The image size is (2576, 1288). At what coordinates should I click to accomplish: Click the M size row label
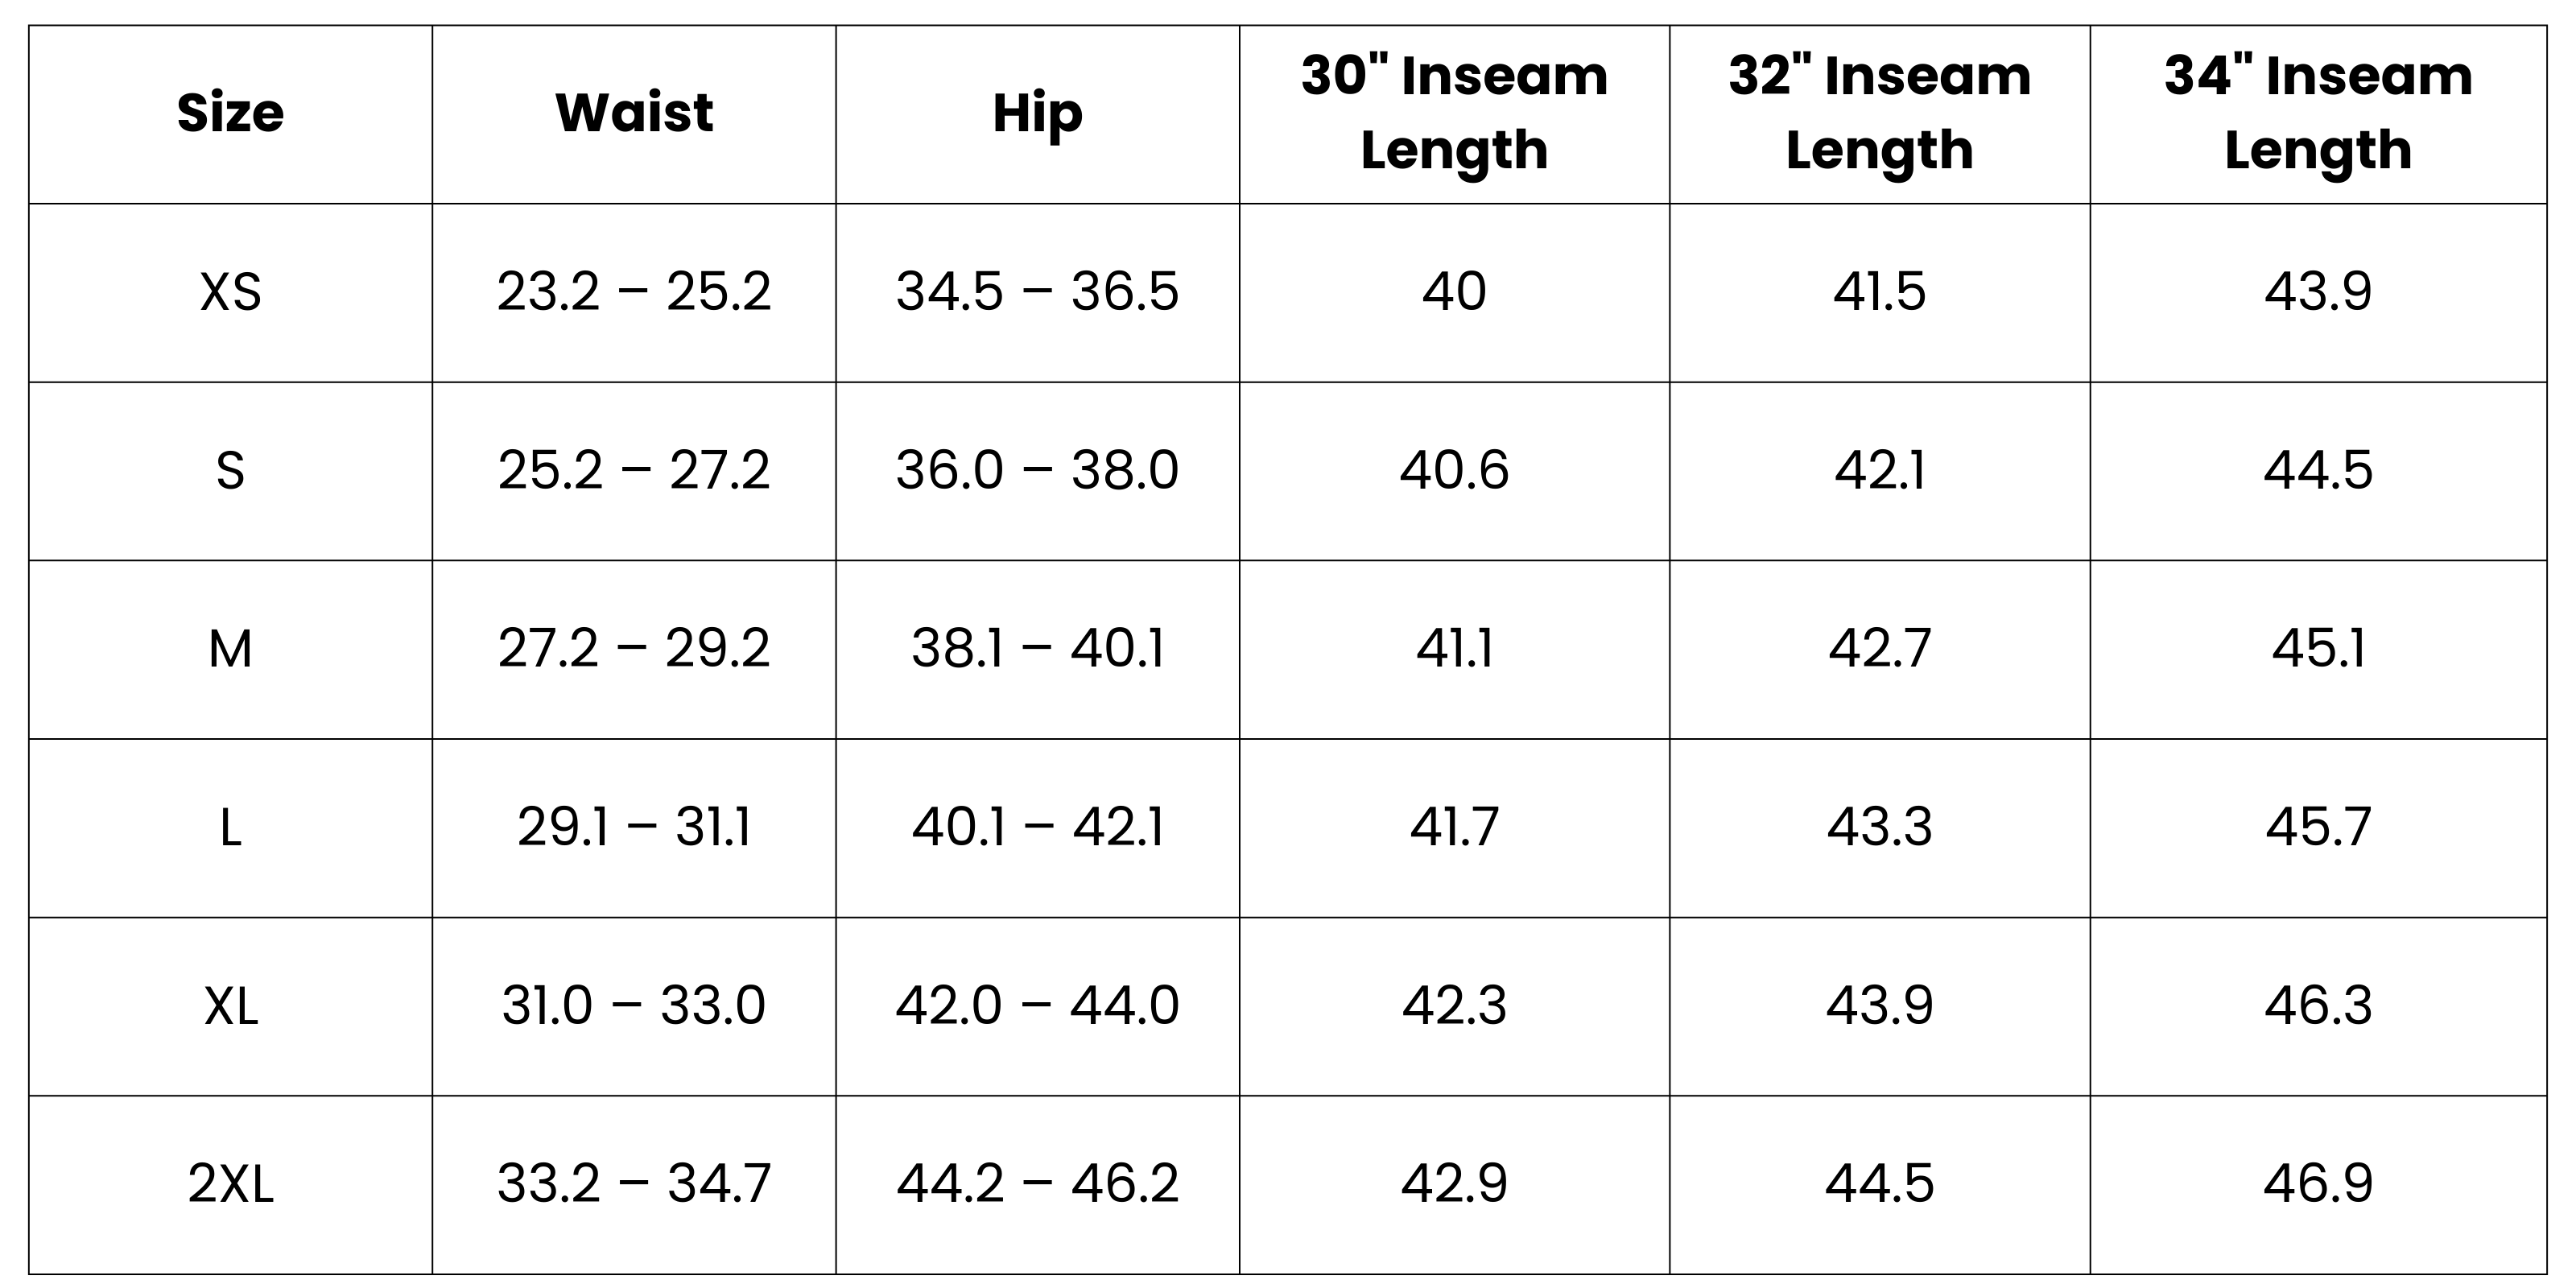(x=230, y=650)
